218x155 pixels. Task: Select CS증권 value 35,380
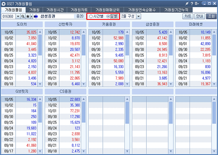coord(75,105)
